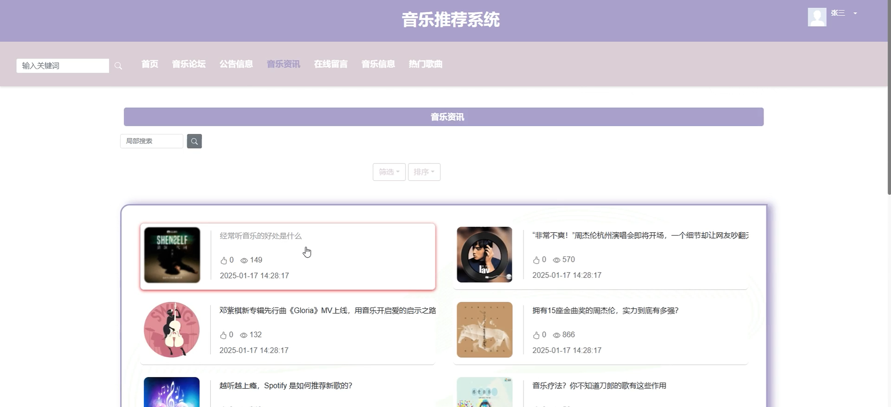
Task: Click the tan horse artwork thumbnail
Action: (484, 330)
